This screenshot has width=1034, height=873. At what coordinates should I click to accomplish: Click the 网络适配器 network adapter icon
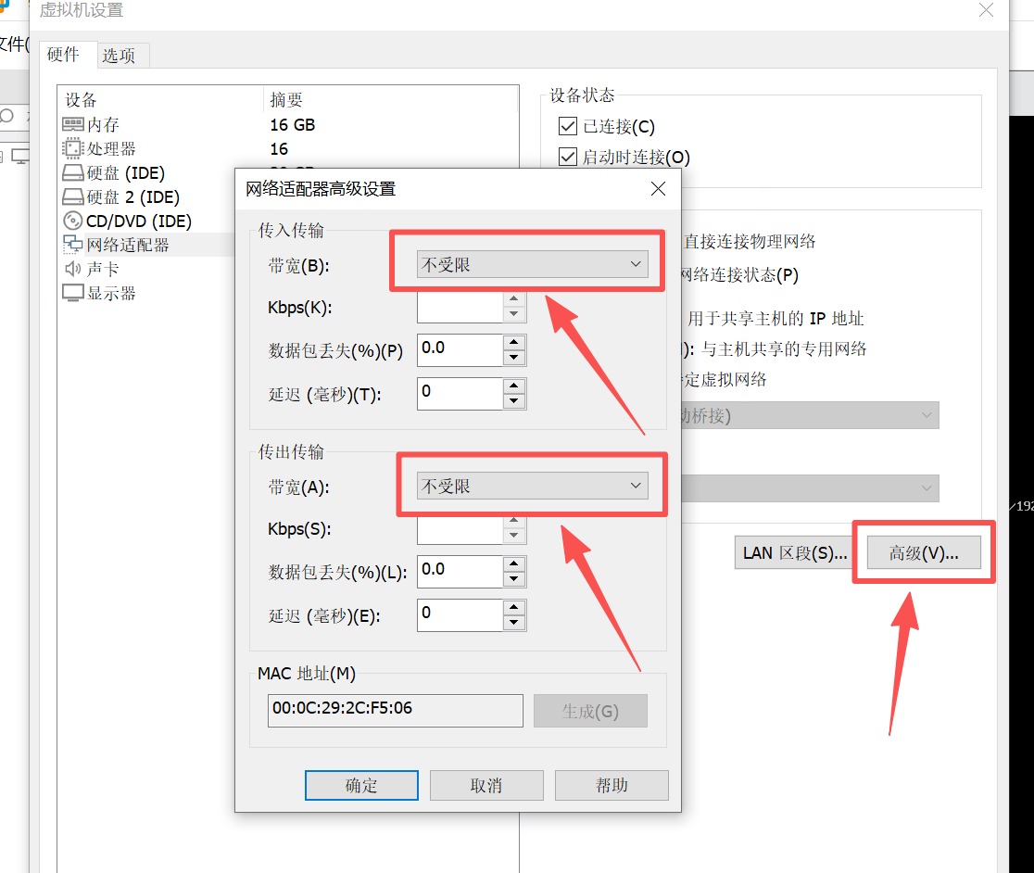point(72,245)
